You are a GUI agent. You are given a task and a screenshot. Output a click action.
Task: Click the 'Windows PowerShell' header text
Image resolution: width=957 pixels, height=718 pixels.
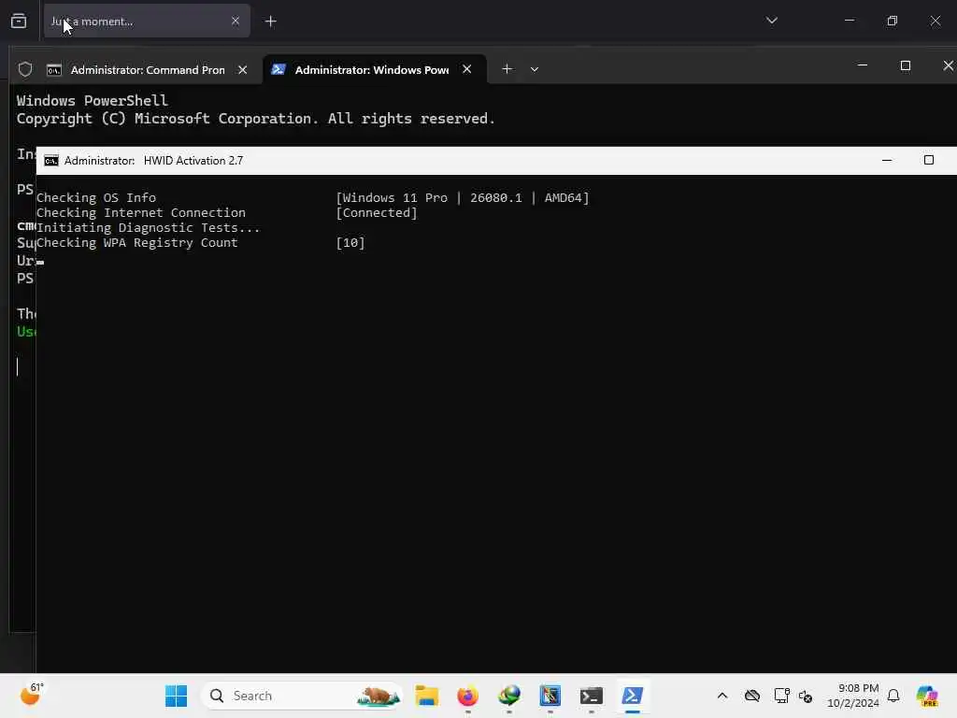[x=93, y=101]
